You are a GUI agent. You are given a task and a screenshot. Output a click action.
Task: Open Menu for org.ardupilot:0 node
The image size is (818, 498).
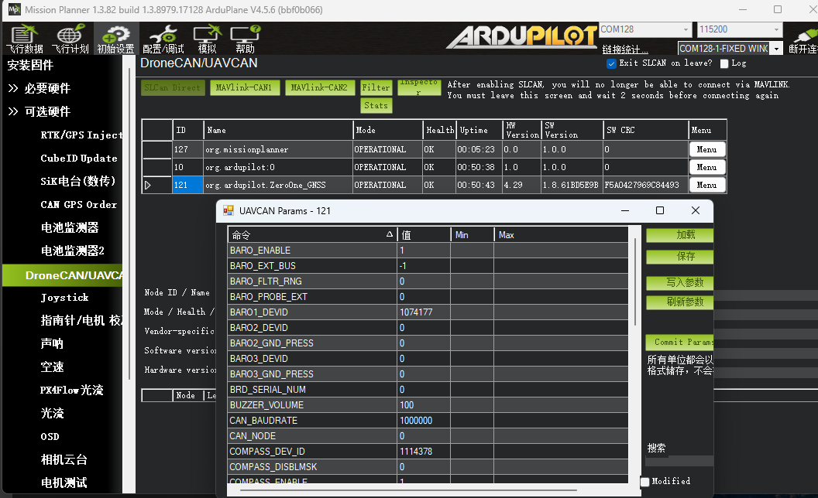click(707, 167)
